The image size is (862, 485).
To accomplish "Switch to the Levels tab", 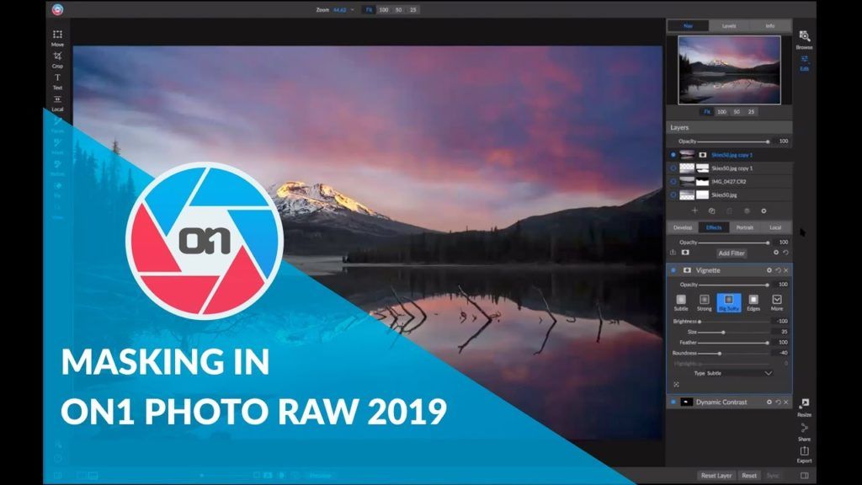I will (x=729, y=26).
